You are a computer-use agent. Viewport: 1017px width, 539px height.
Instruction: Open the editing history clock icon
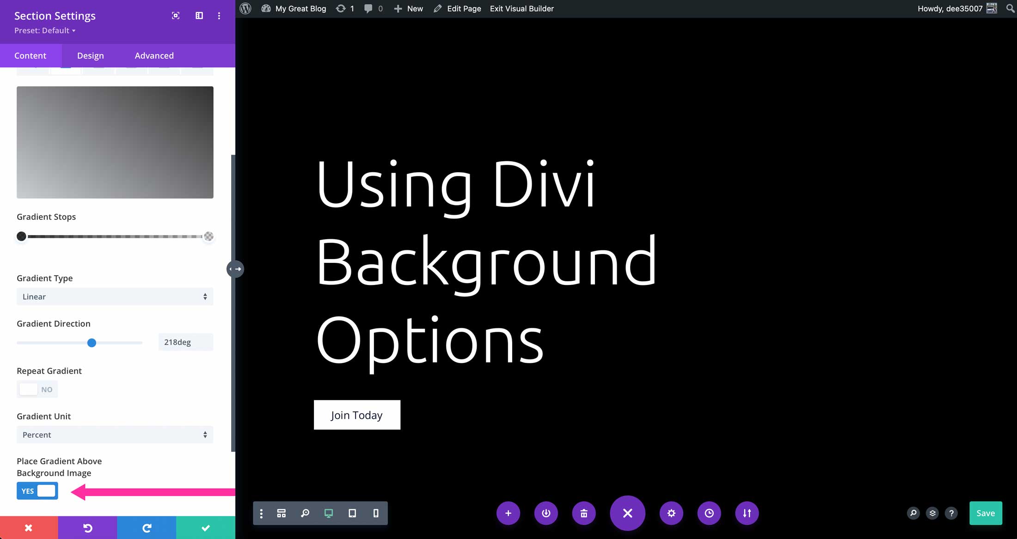click(x=709, y=513)
